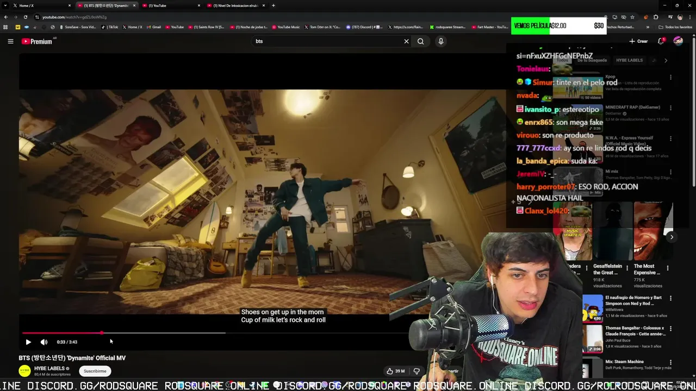Open the rodsquaree Stream bookmark
The height and width of the screenshot is (391, 696).
click(x=448, y=27)
